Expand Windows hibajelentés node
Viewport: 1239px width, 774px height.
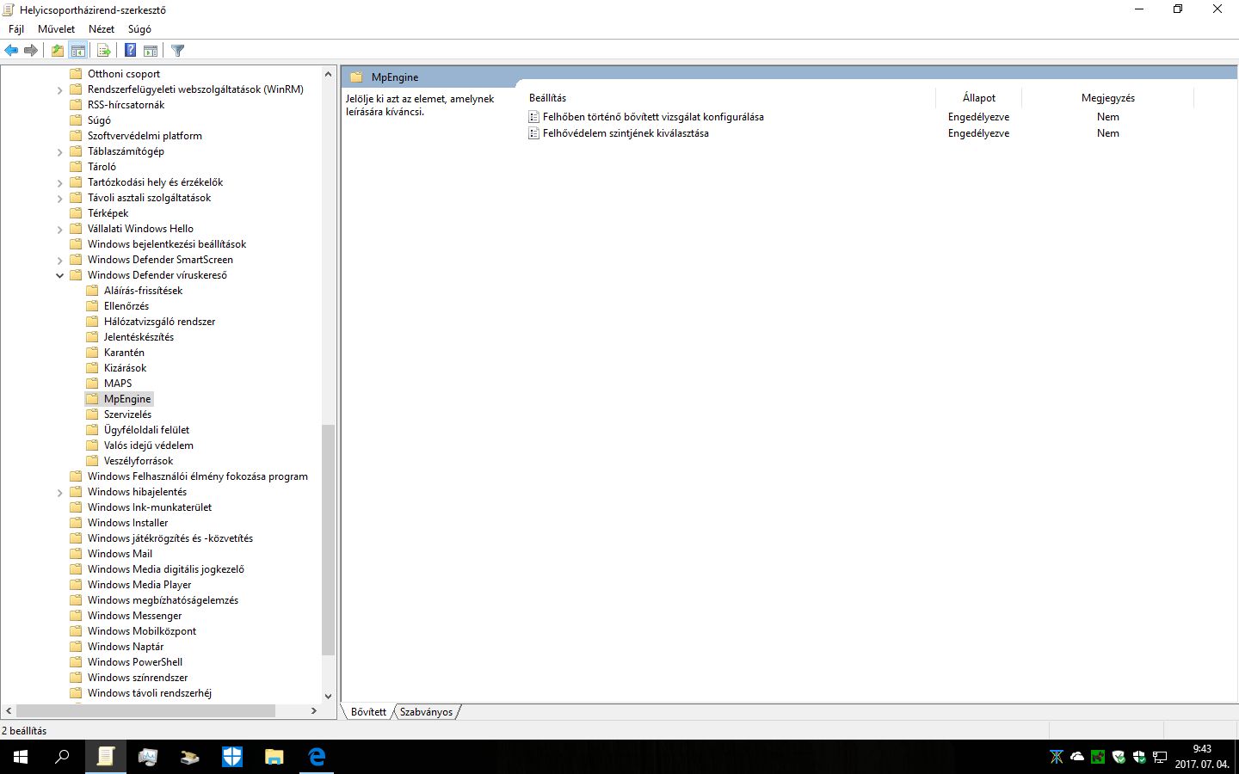coord(59,492)
